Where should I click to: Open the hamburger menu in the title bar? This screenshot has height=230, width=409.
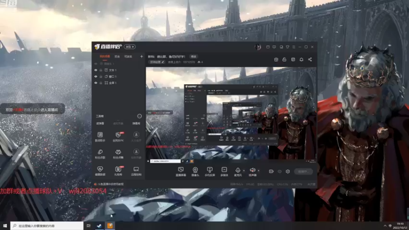293,47
